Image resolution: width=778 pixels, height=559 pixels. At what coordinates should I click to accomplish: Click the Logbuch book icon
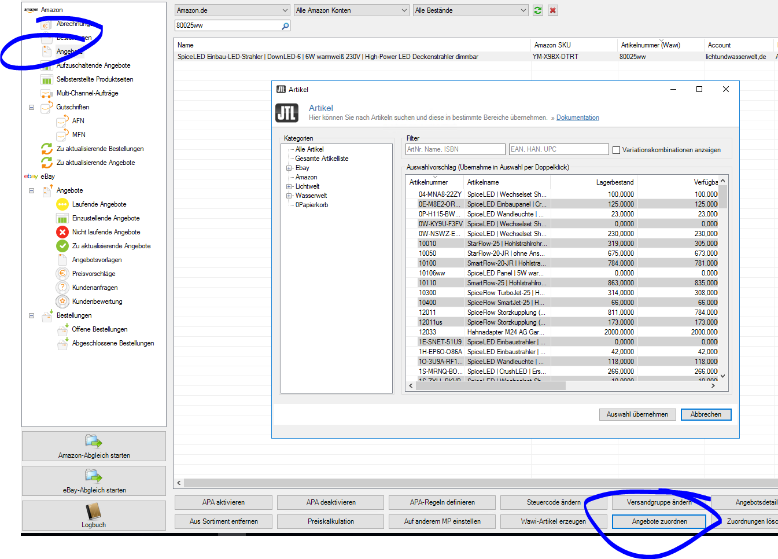pos(94,511)
